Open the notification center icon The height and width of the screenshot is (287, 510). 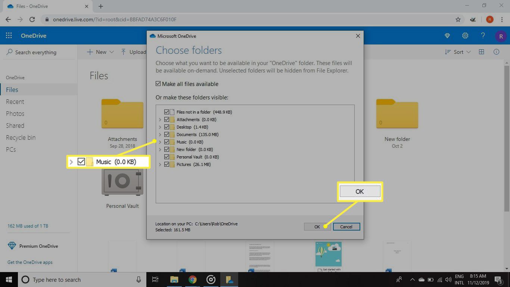[x=498, y=280]
